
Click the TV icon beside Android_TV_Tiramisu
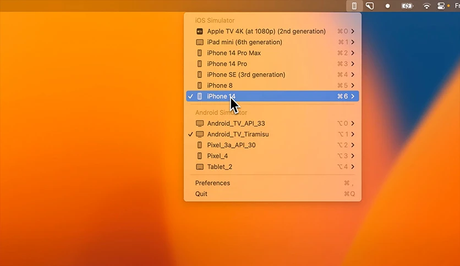[200, 134]
